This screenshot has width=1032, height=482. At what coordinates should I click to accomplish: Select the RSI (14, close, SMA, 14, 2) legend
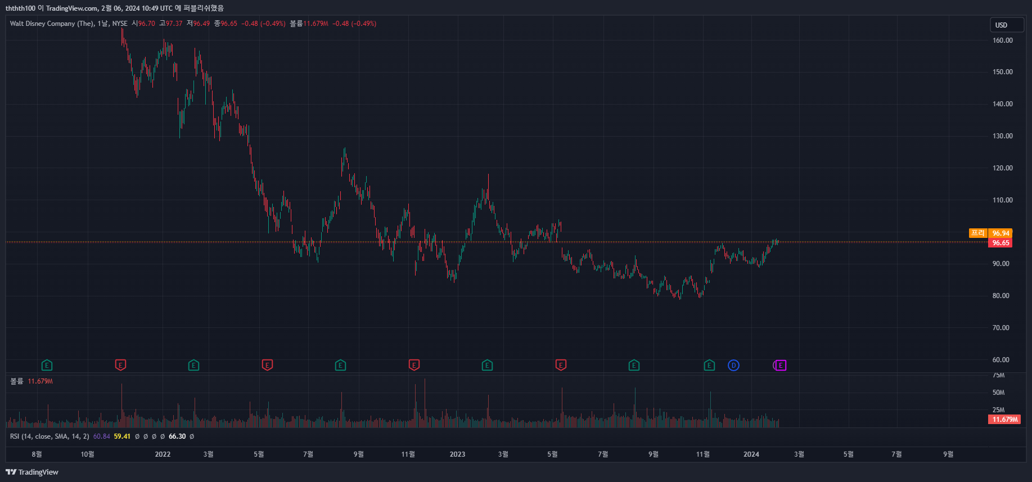[49, 436]
